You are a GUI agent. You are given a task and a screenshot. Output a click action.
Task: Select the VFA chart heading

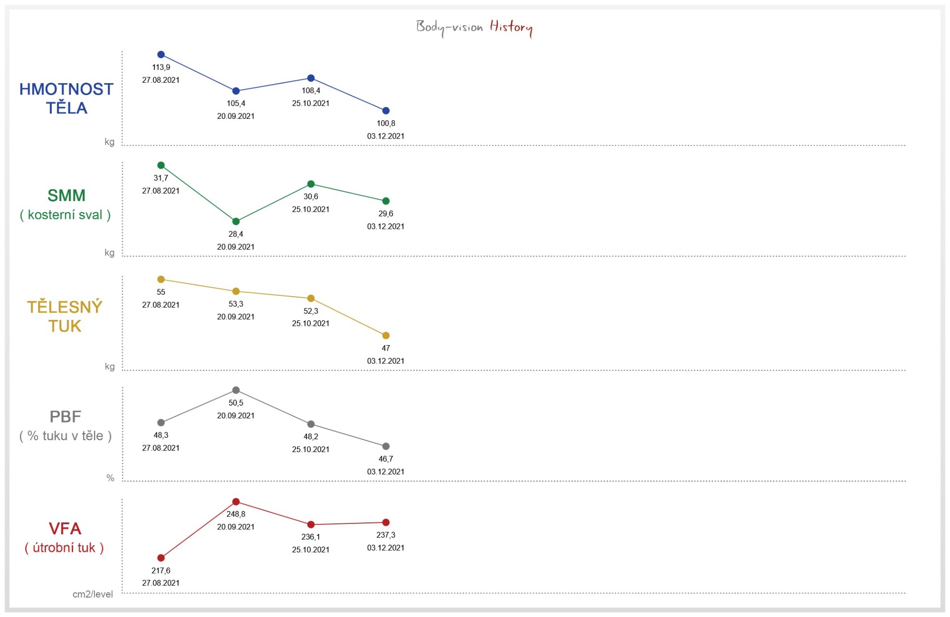coord(65,529)
